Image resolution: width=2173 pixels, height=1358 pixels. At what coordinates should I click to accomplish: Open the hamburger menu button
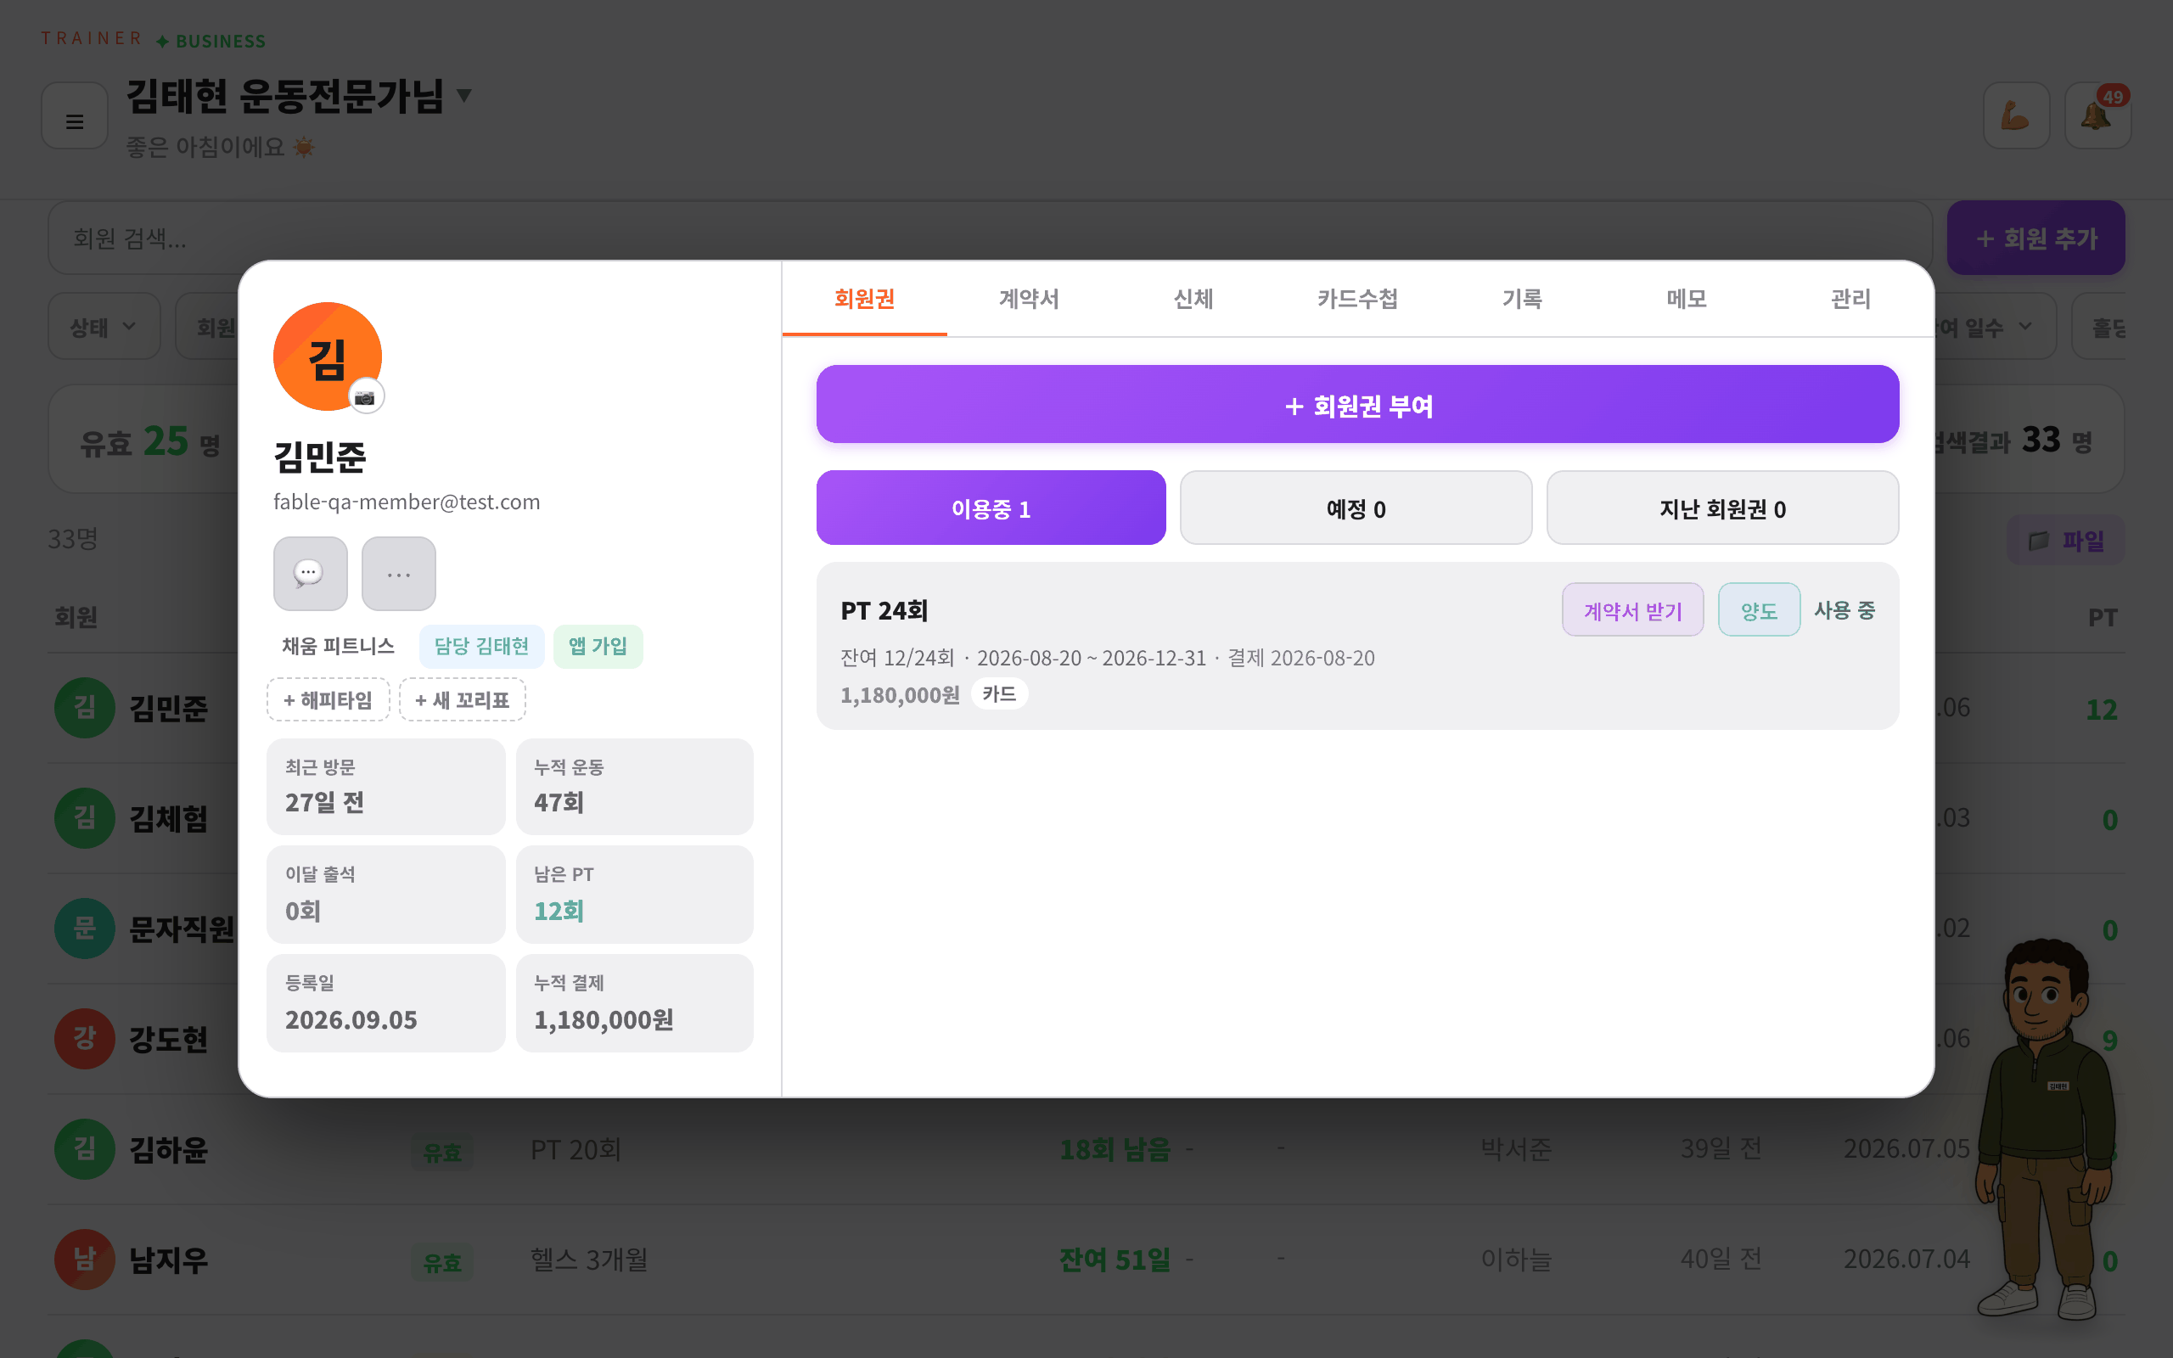coord(75,118)
